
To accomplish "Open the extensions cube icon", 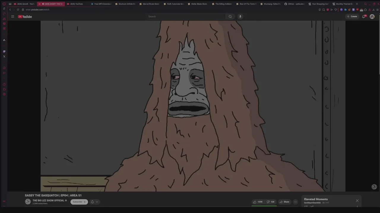I will [x=365, y=10].
